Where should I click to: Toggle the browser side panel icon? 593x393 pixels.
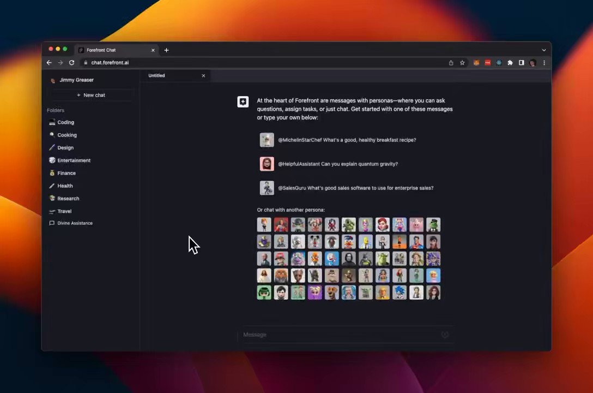(522, 63)
